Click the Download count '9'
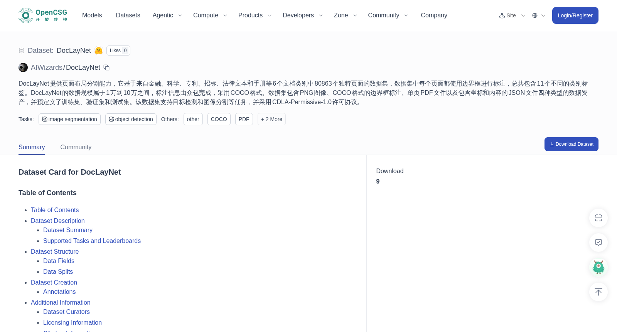617x332 pixels. pyautogui.click(x=378, y=182)
